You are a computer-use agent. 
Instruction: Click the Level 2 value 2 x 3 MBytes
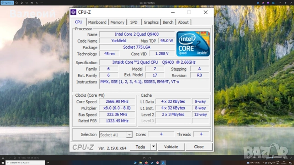pyautogui.click(x=173, y=115)
